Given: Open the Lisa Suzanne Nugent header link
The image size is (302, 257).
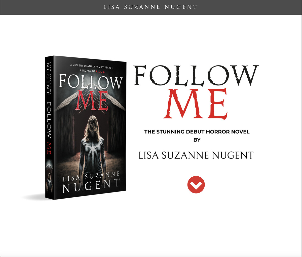Looking at the screenshot, I should coord(150,7).
